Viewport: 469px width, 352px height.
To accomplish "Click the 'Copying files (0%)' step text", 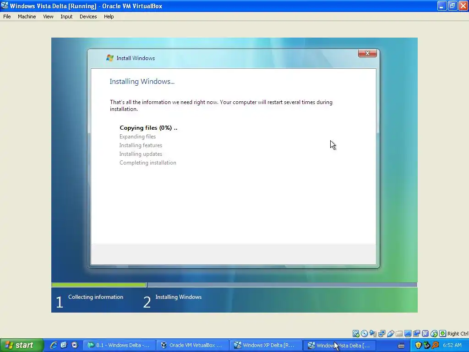I will pos(148,128).
